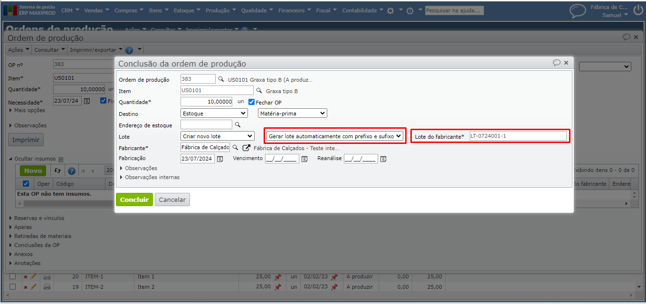Open manufacturer record via external link icon
This screenshot has width=646, height=304.
pyautogui.click(x=246, y=148)
